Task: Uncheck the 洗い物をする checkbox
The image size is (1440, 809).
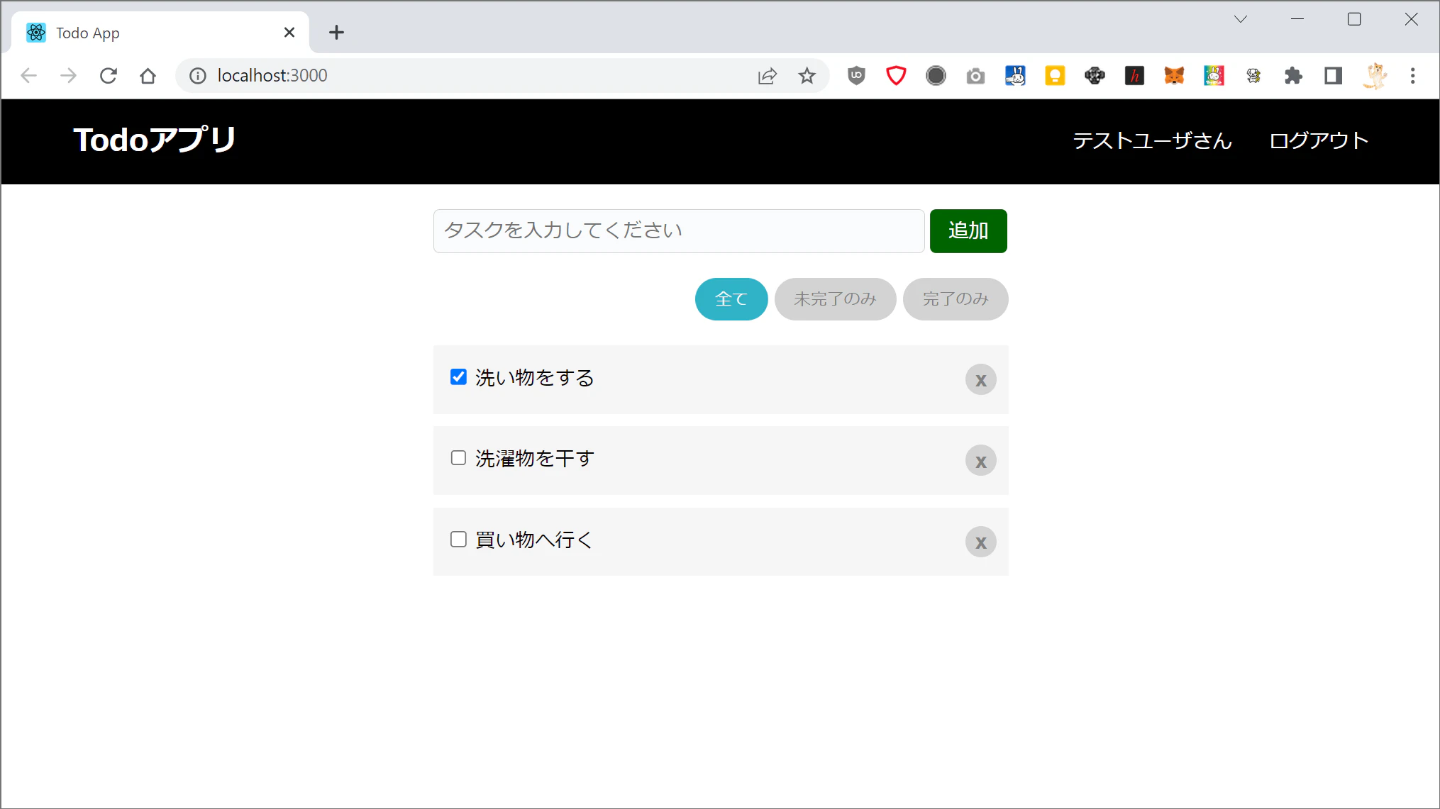Action: click(x=458, y=377)
